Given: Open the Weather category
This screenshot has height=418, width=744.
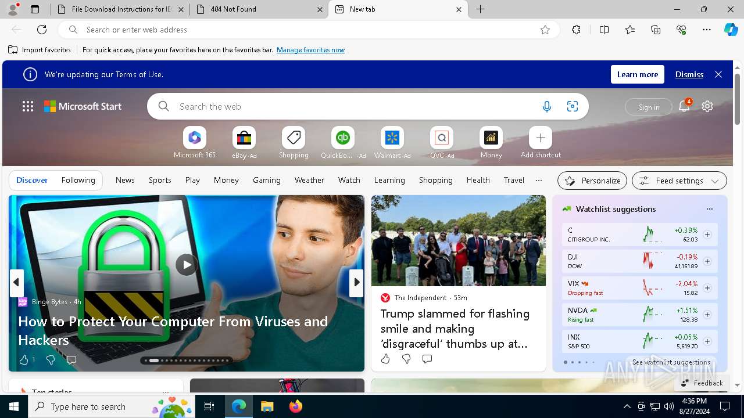Looking at the screenshot, I should (309, 180).
